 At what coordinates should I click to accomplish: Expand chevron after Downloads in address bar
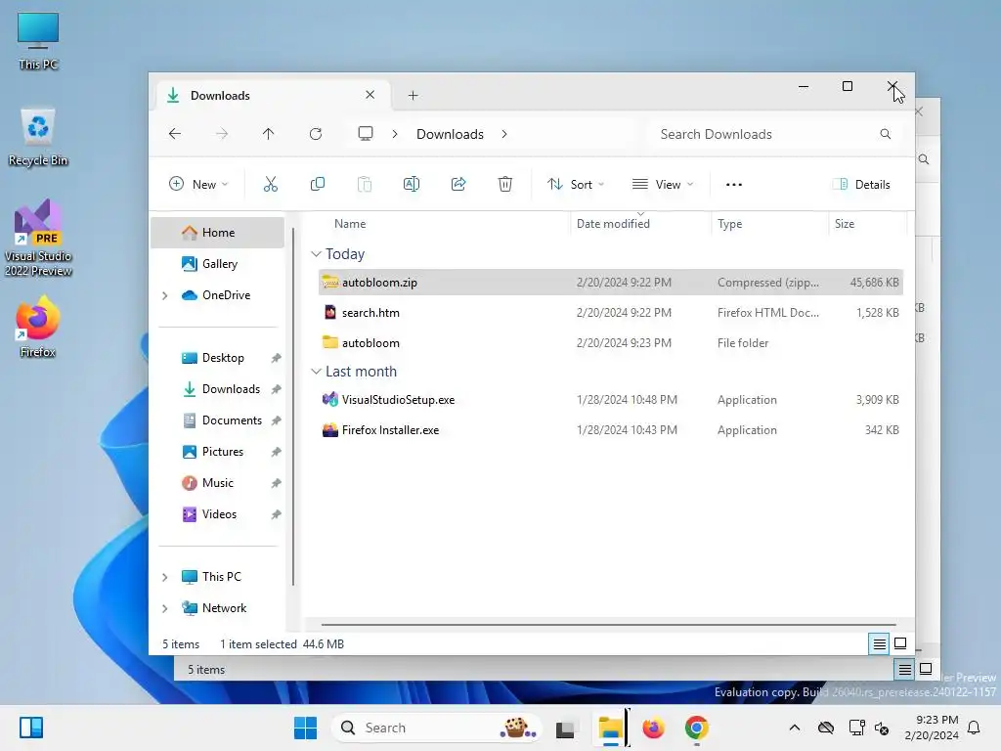click(504, 134)
